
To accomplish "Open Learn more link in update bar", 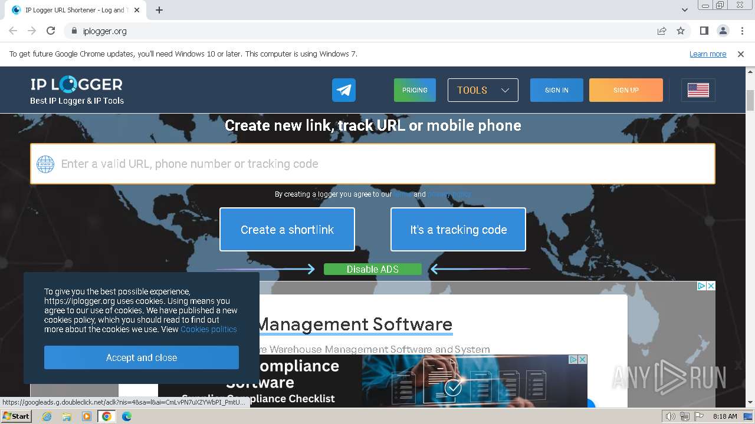I will tap(708, 54).
